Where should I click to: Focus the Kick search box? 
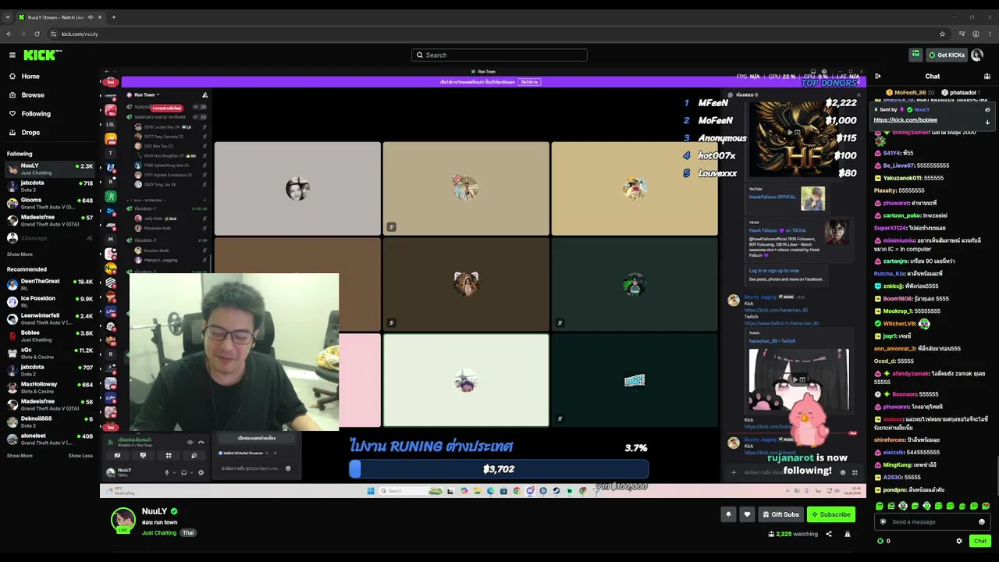[499, 55]
